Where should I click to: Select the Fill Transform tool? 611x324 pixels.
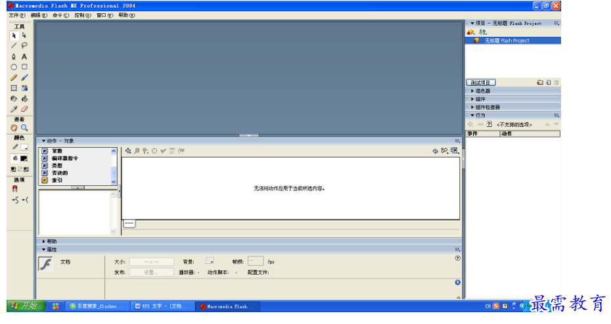coord(24,88)
